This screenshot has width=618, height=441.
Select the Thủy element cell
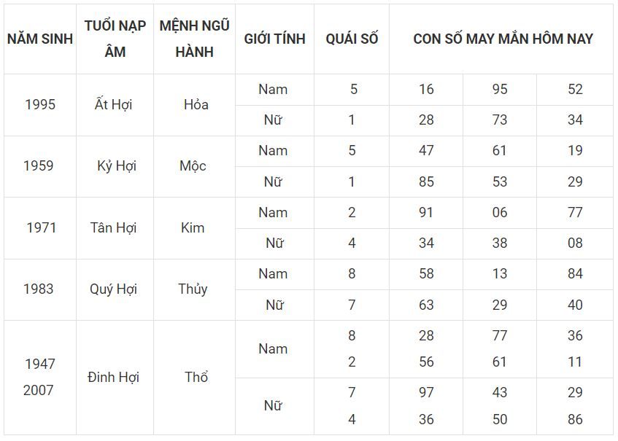193,289
